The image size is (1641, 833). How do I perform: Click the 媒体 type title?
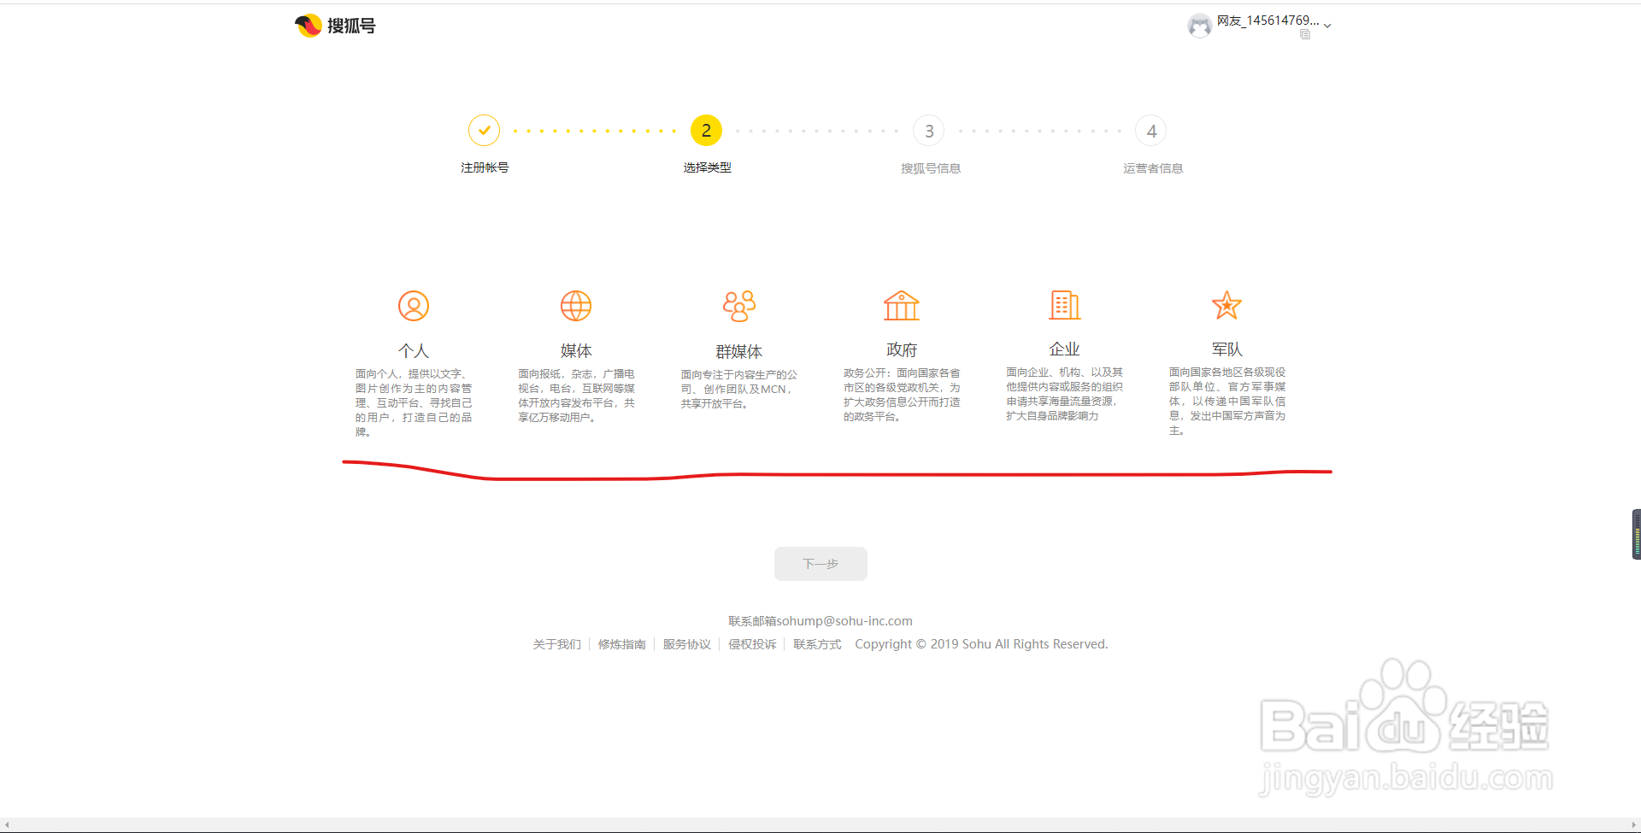(576, 351)
